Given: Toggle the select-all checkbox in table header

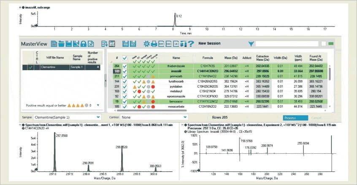Looking at the screenshot, I should [x=124, y=58].
